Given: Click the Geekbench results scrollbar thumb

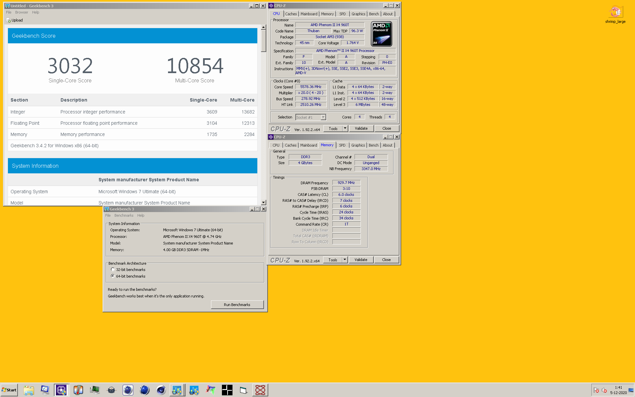Looking at the screenshot, I should click(x=264, y=41).
